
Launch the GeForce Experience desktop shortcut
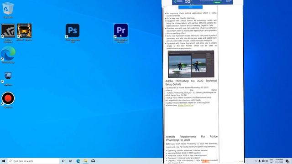[8, 33]
